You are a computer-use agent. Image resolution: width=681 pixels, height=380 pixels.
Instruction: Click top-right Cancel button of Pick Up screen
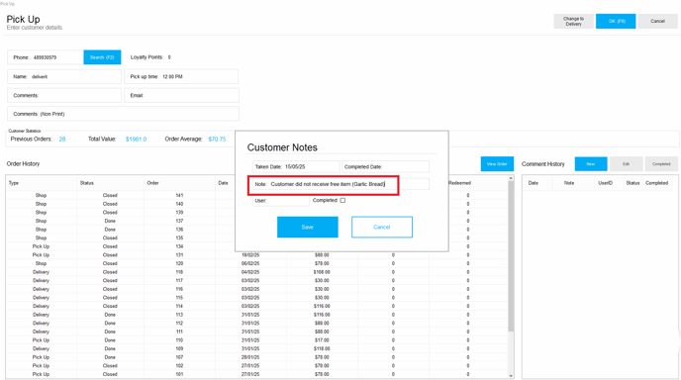657,22
